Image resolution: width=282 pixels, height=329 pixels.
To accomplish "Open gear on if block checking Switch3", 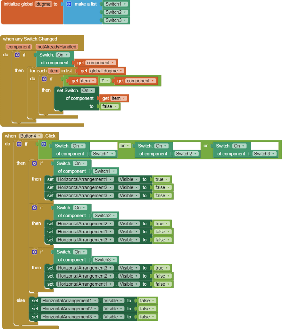I will [x=34, y=252].
